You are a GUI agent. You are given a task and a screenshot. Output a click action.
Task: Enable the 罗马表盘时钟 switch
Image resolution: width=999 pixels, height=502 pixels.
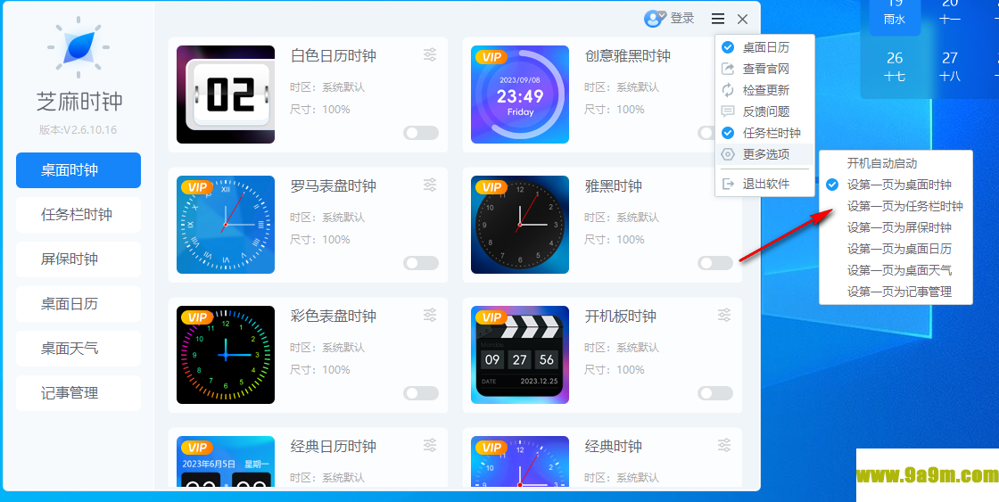pyautogui.click(x=421, y=263)
